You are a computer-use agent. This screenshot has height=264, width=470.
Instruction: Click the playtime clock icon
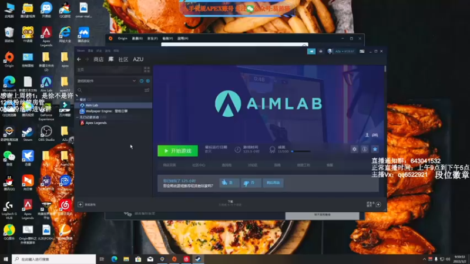tap(237, 150)
